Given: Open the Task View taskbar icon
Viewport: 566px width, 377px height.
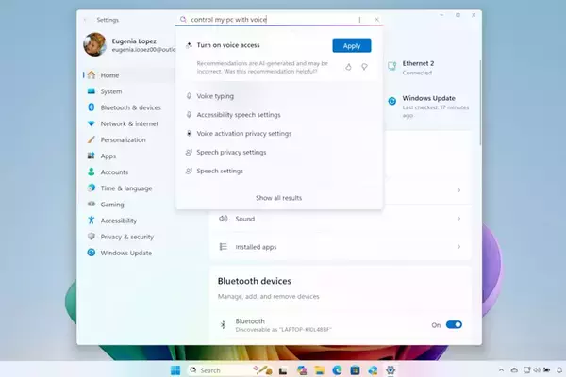Looking at the screenshot, I should 283,370.
